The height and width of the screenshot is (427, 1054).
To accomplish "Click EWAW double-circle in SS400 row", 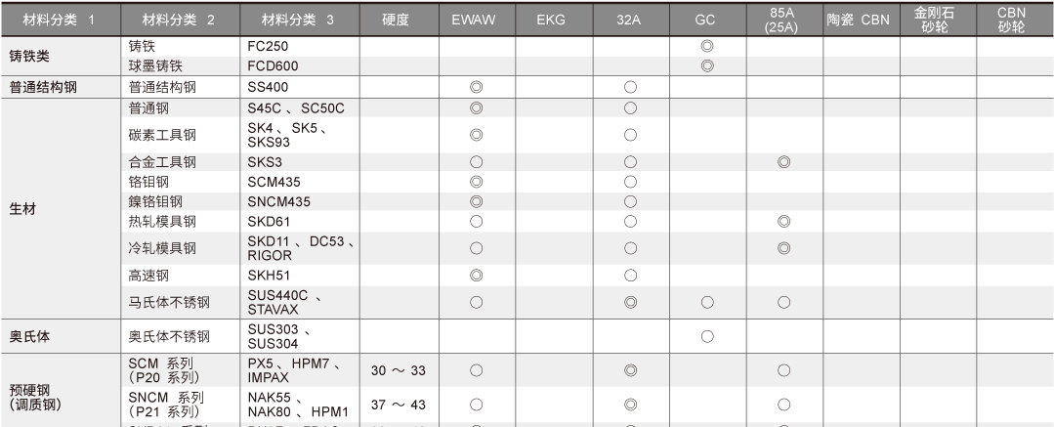I will [x=477, y=87].
